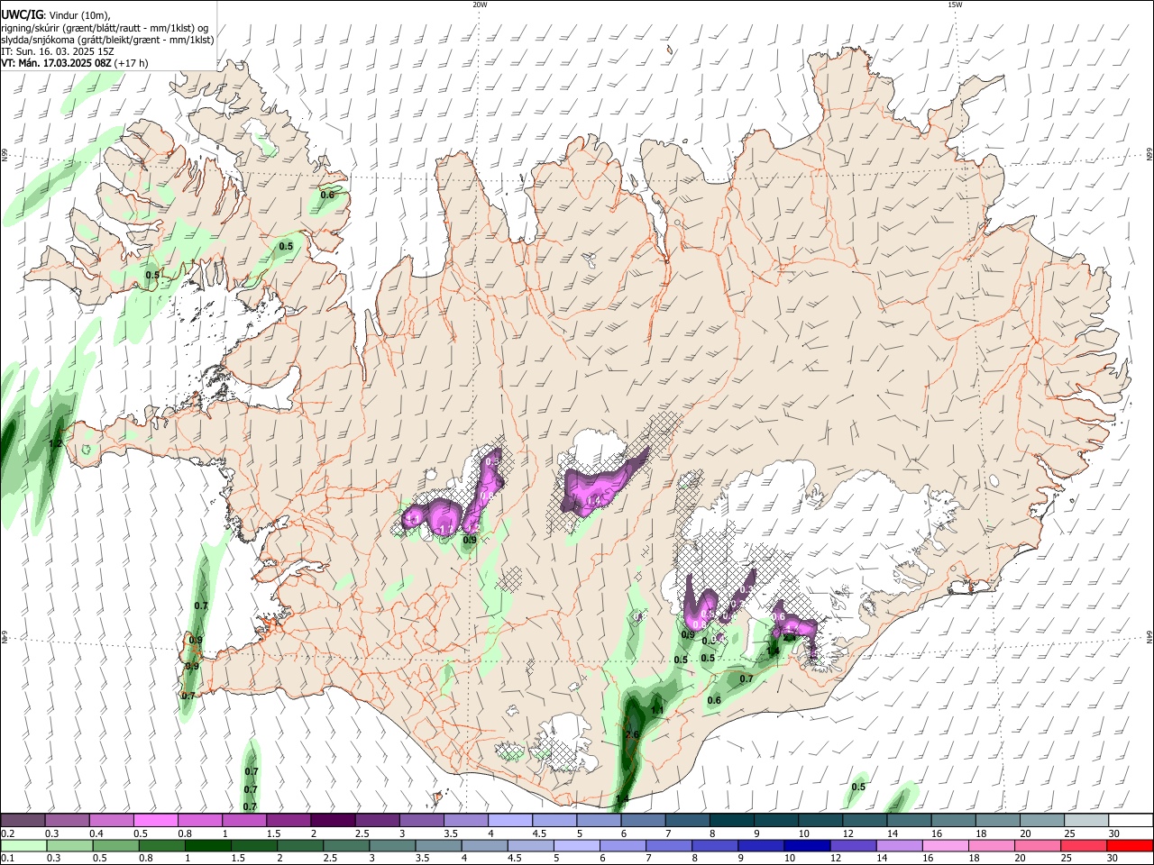Viewport: 1154px width, 865px height.
Task: Click the 'UWC/IG: Vindur (10m),' title line
Action: point(57,15)
